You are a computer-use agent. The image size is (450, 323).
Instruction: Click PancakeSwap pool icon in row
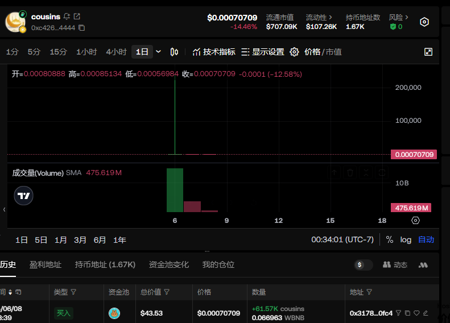(114, 313)
